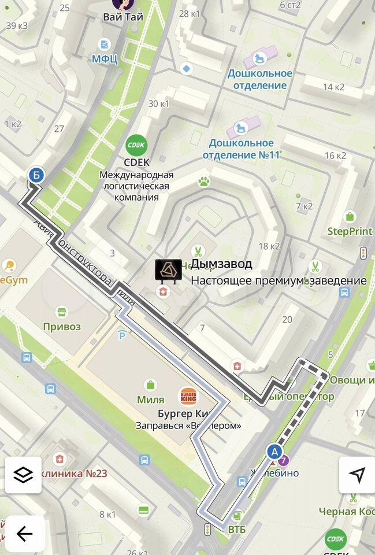Open the green CDEK logo pin
375x555 pixels.
136,145
